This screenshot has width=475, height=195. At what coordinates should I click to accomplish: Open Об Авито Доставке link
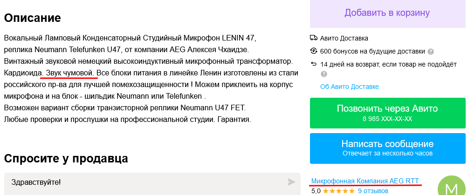point(350,87)
